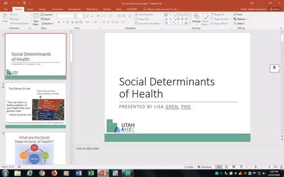284x177 pixels.
Task: Open the File tab
Action: point(6,9)
